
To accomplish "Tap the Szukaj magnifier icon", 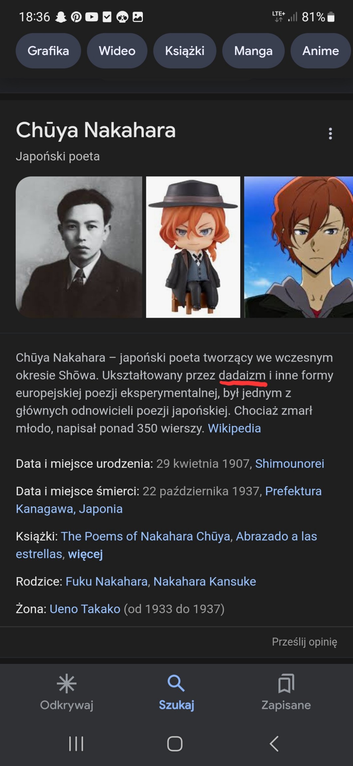I will 176,683.
